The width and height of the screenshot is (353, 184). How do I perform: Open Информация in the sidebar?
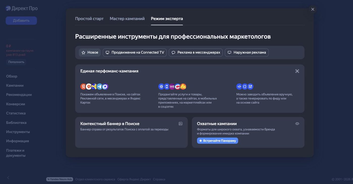17,141
